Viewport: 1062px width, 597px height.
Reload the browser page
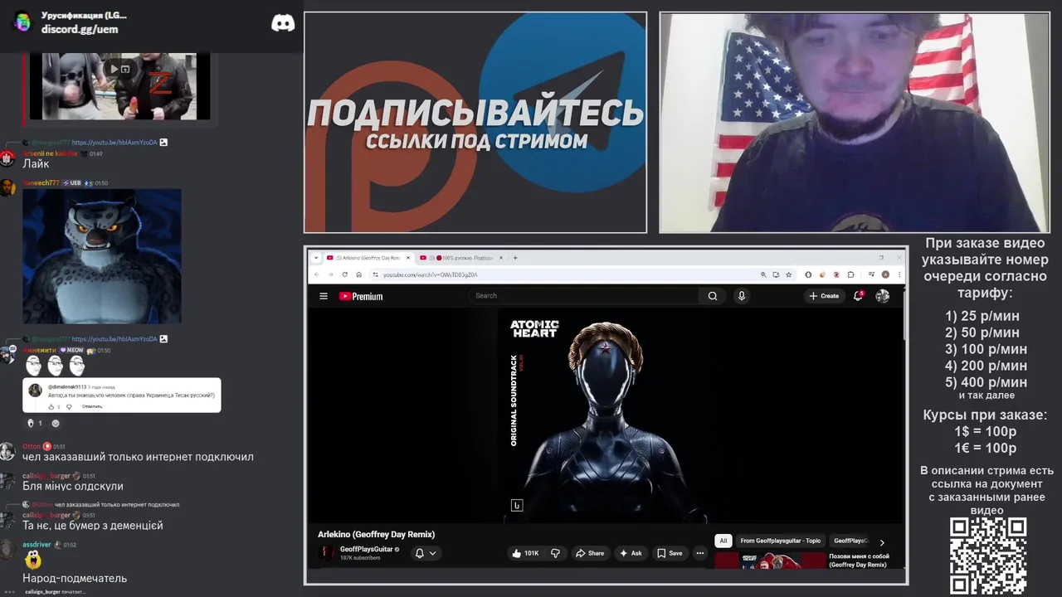point(343,274)
